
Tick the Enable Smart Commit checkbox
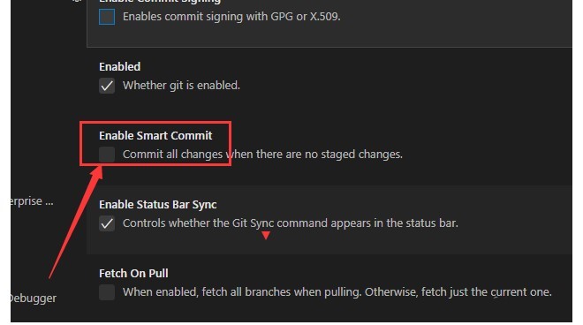click(107, 155)
